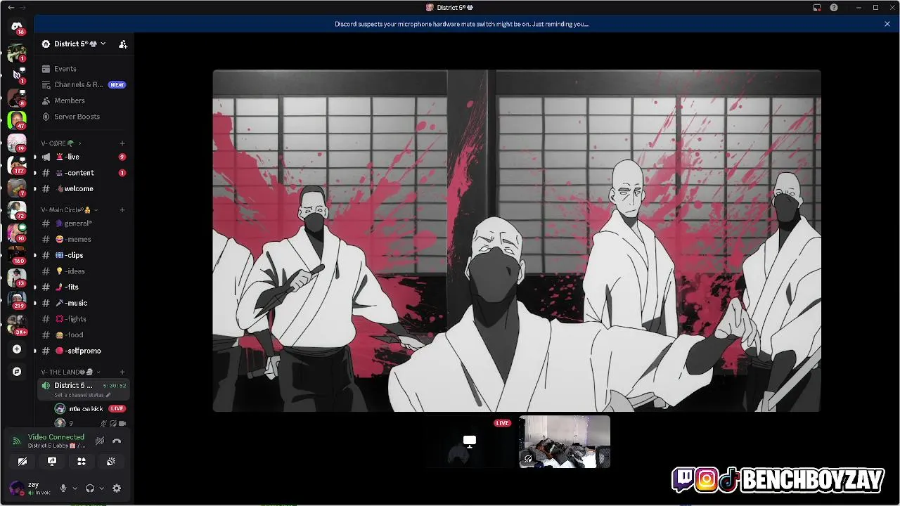
Task: Click the share your screen button
Action: (52, 462)
